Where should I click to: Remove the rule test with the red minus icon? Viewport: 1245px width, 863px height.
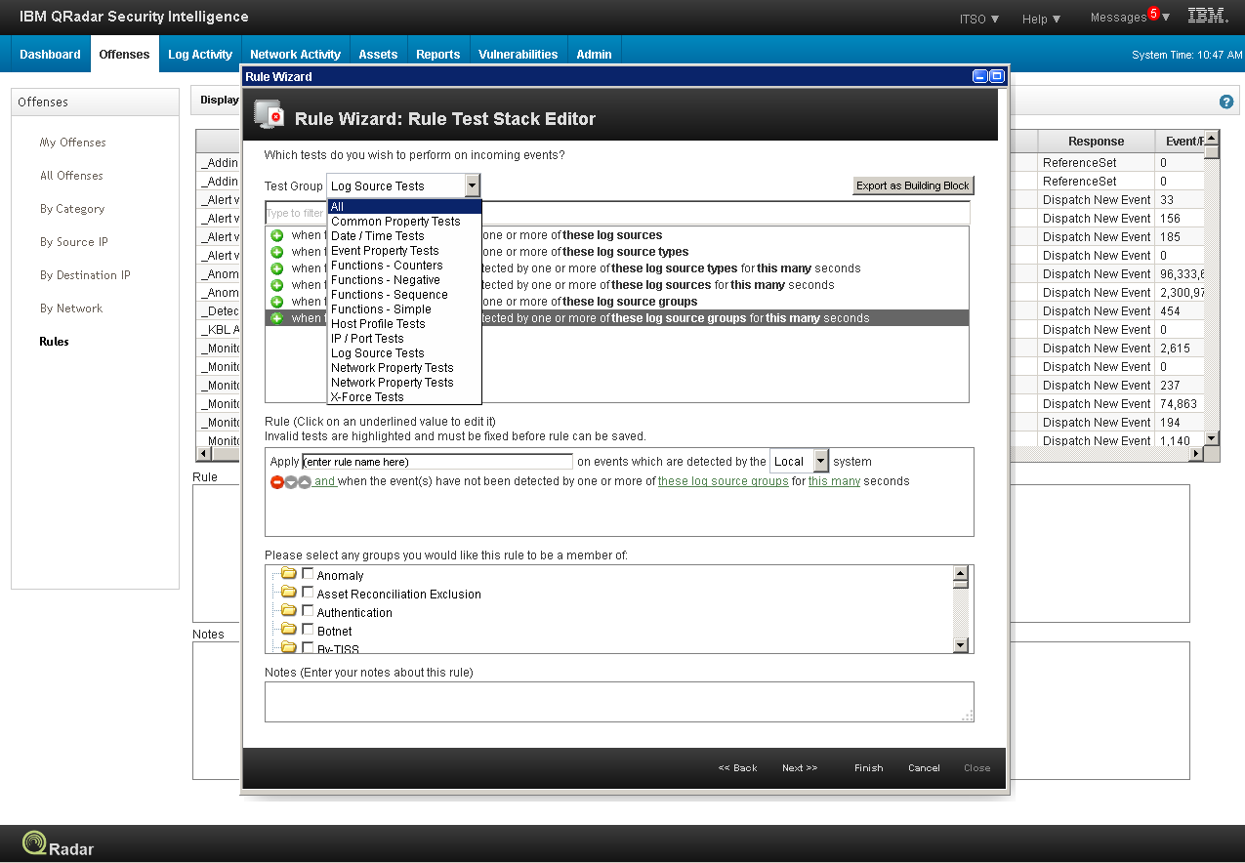277,482
